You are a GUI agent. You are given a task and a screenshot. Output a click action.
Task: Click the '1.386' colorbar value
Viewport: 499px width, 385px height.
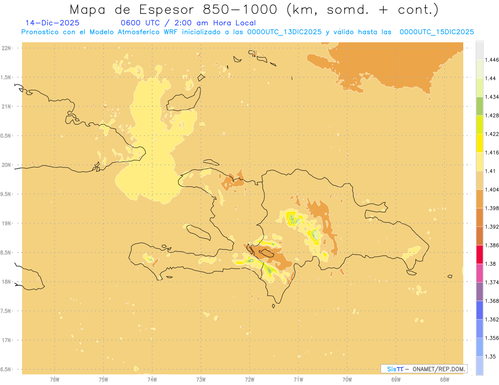click(493, 245)
